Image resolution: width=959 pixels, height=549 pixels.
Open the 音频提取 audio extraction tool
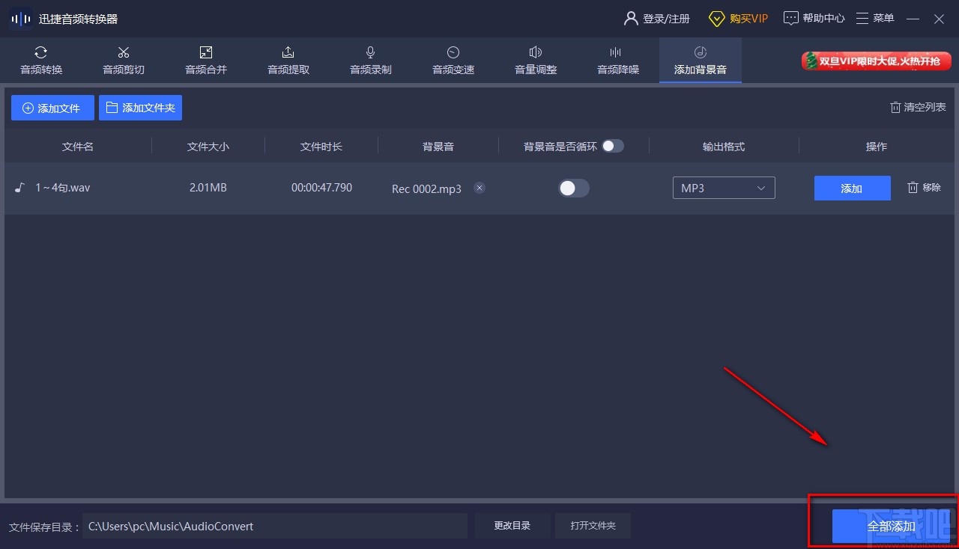point(288,60)
